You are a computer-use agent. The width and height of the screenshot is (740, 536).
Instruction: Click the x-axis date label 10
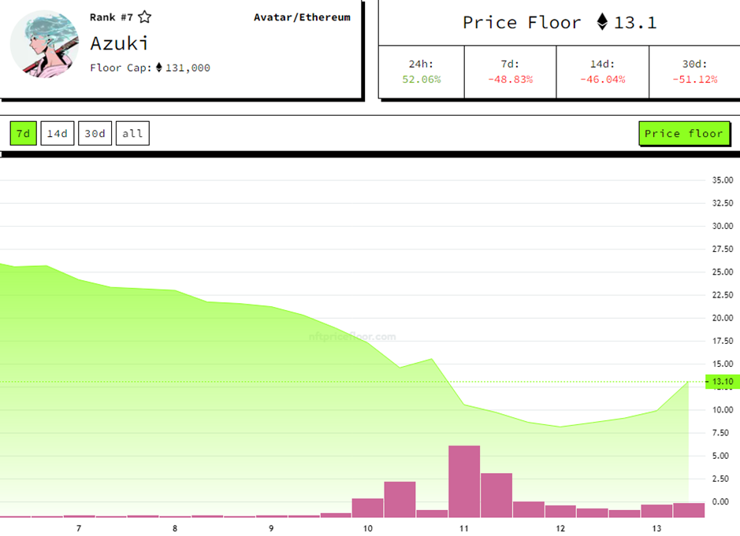(x=368, y=528)
